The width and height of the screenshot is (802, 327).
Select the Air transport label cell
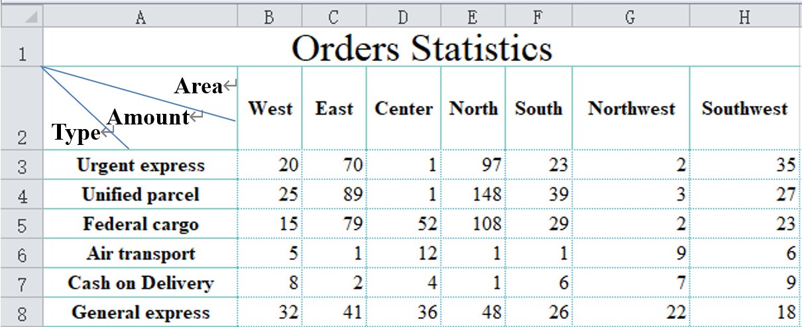[141, 254]
